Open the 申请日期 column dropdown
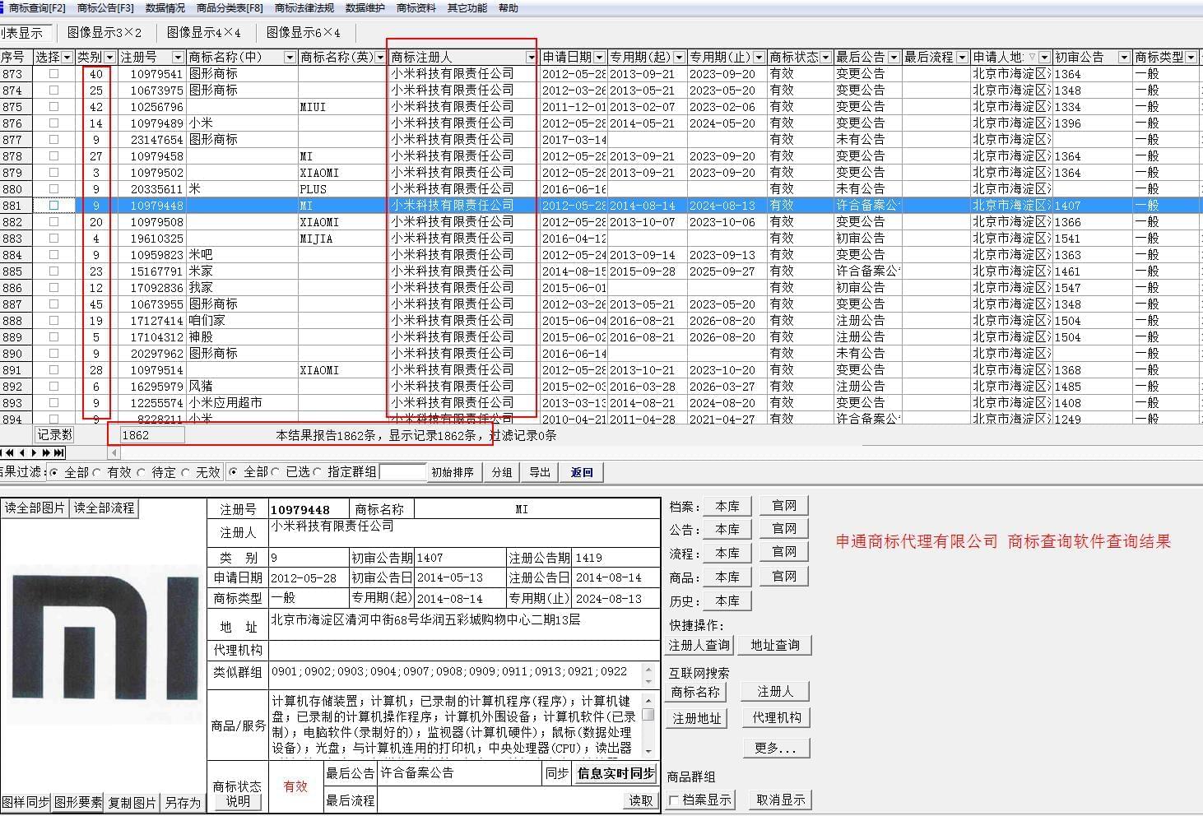Screen dimensions: 1203x816 coord(599,57)
